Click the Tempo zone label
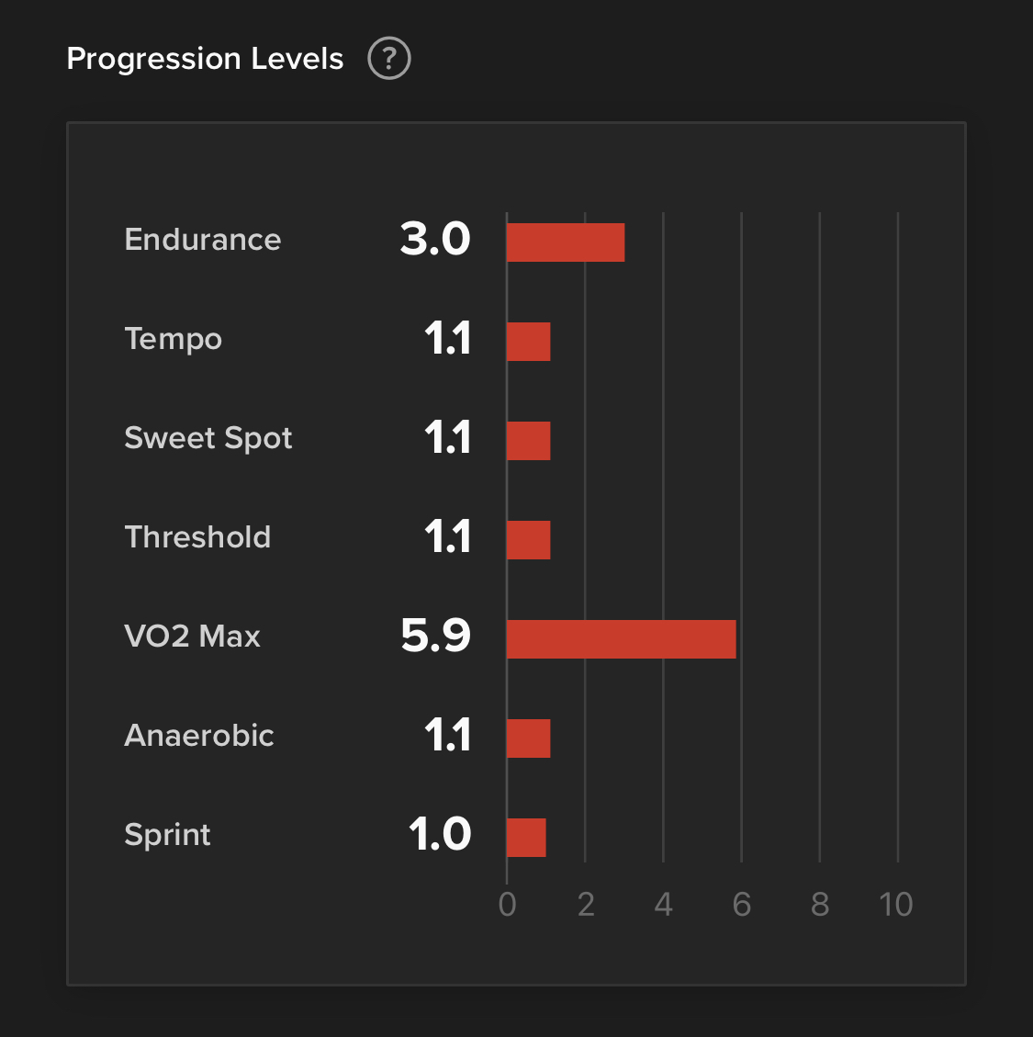This screenshot has width=1033, height=1037. coord(174,339)
